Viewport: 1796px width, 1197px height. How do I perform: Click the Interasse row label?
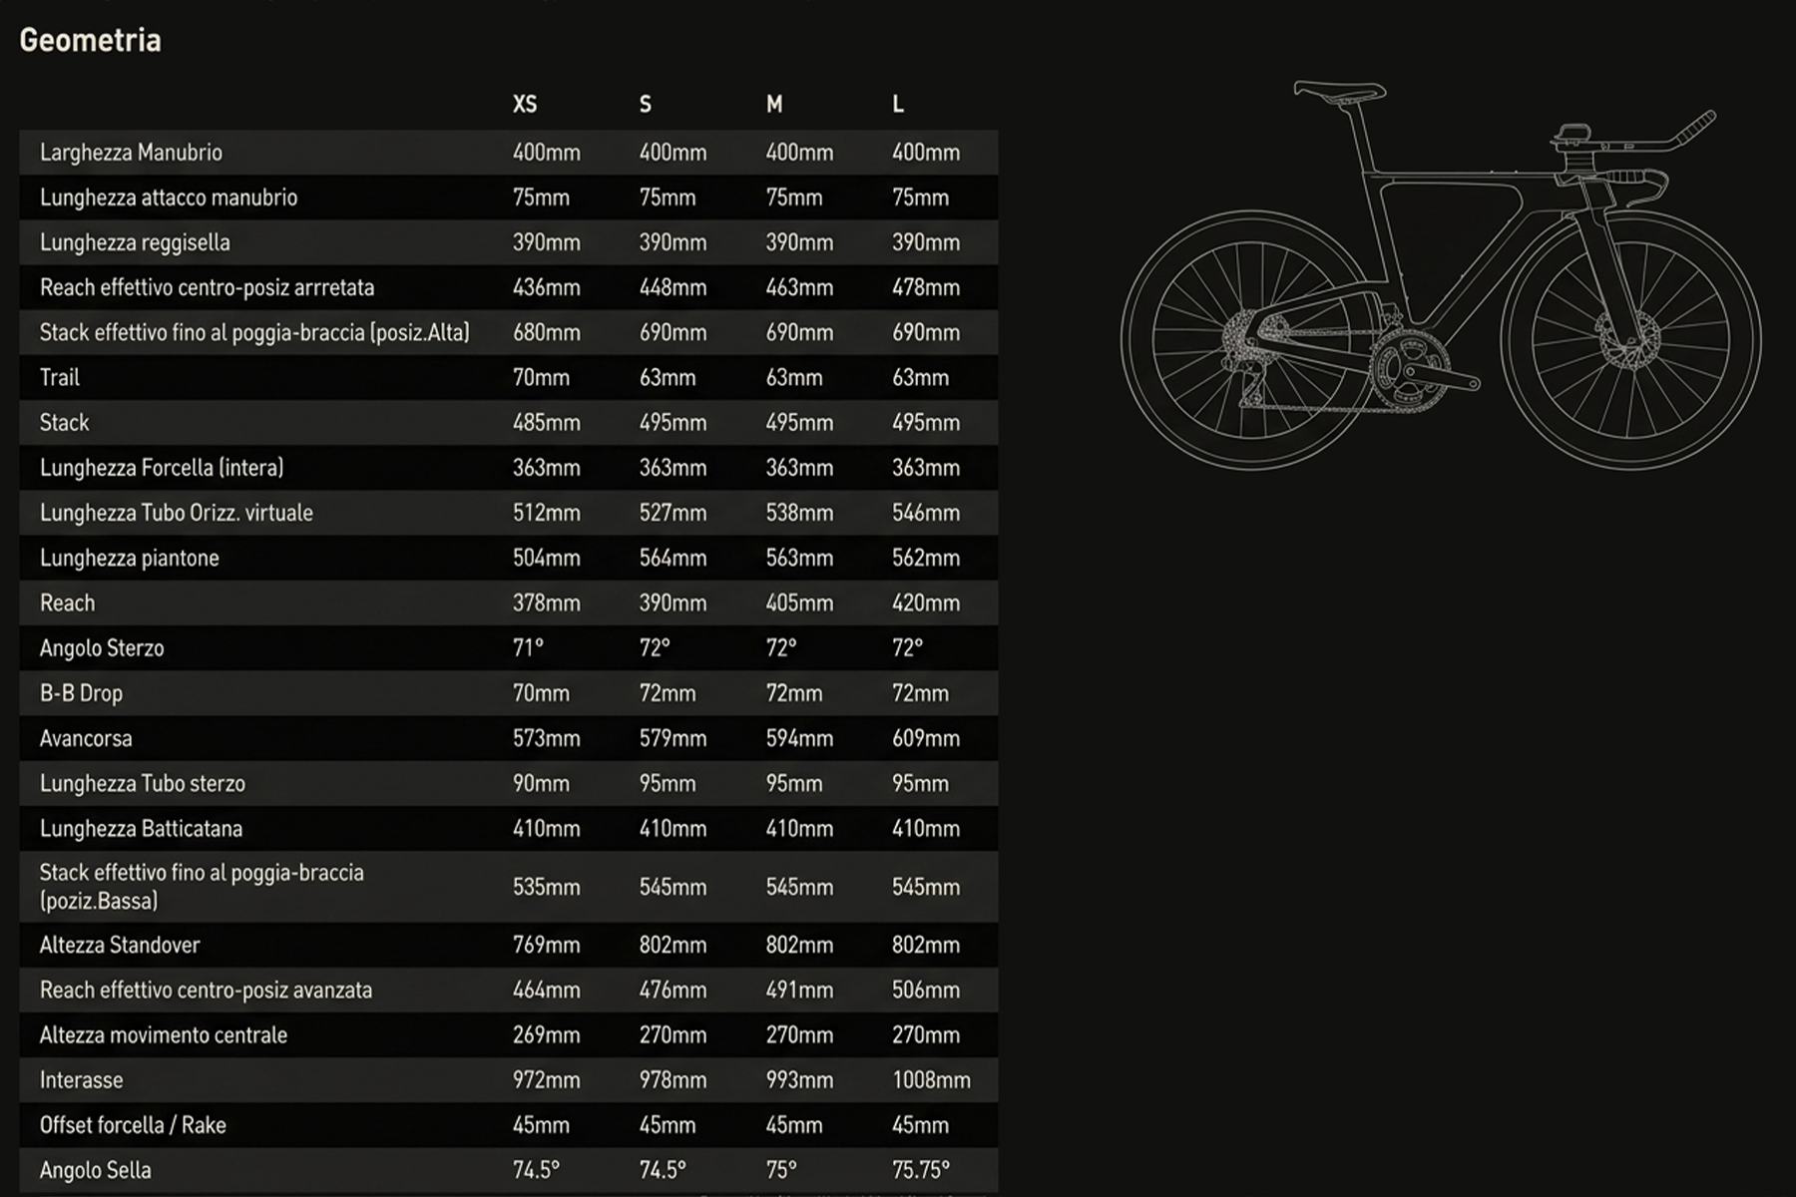[81, 1079]
